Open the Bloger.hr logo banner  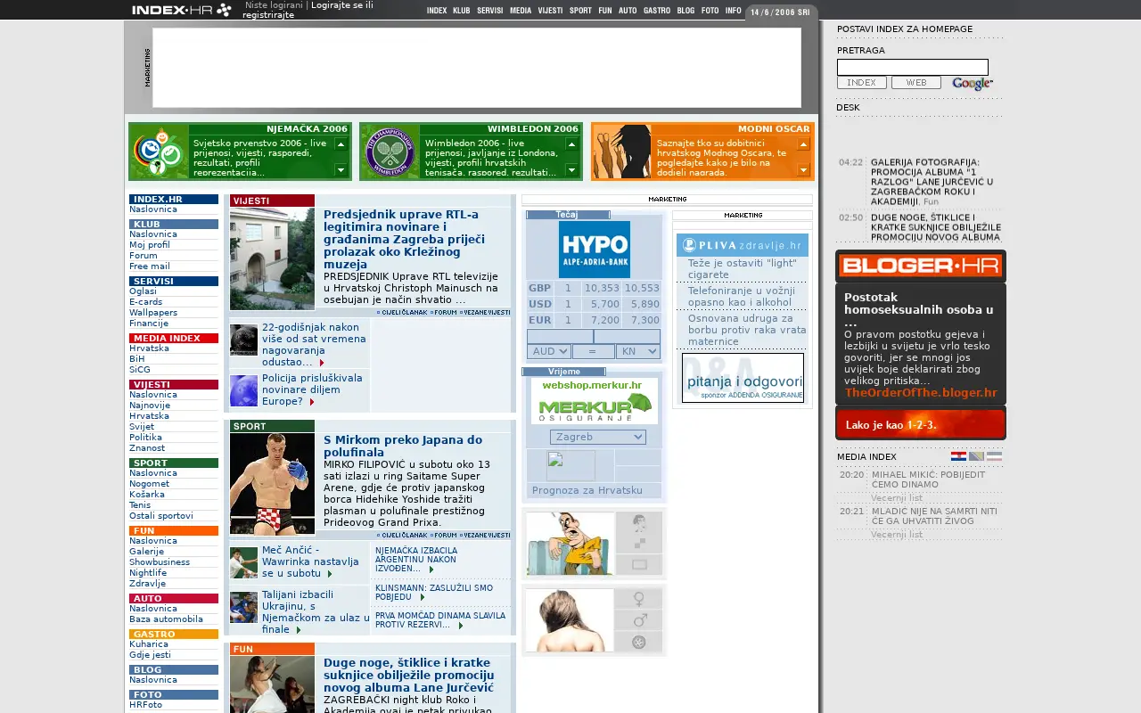pyautogui.click(x=920, y=266)
